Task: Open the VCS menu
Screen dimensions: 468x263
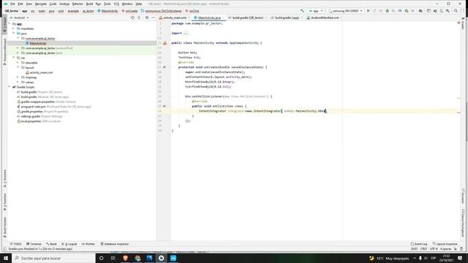Action: [116, 4]
